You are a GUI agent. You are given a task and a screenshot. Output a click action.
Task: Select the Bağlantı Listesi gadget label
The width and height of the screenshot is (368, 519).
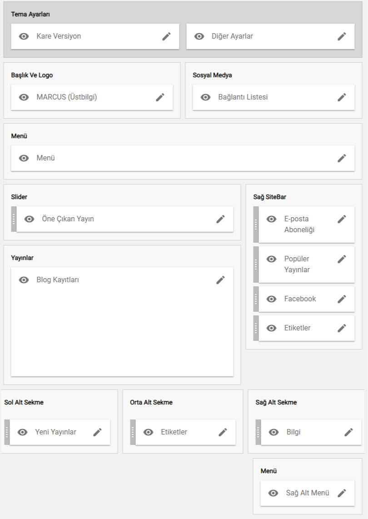pyautogui.click(x=243, y=97)
